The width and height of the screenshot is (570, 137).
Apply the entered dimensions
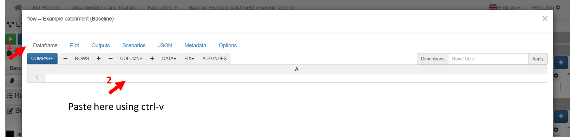click(x=538, y=59)
